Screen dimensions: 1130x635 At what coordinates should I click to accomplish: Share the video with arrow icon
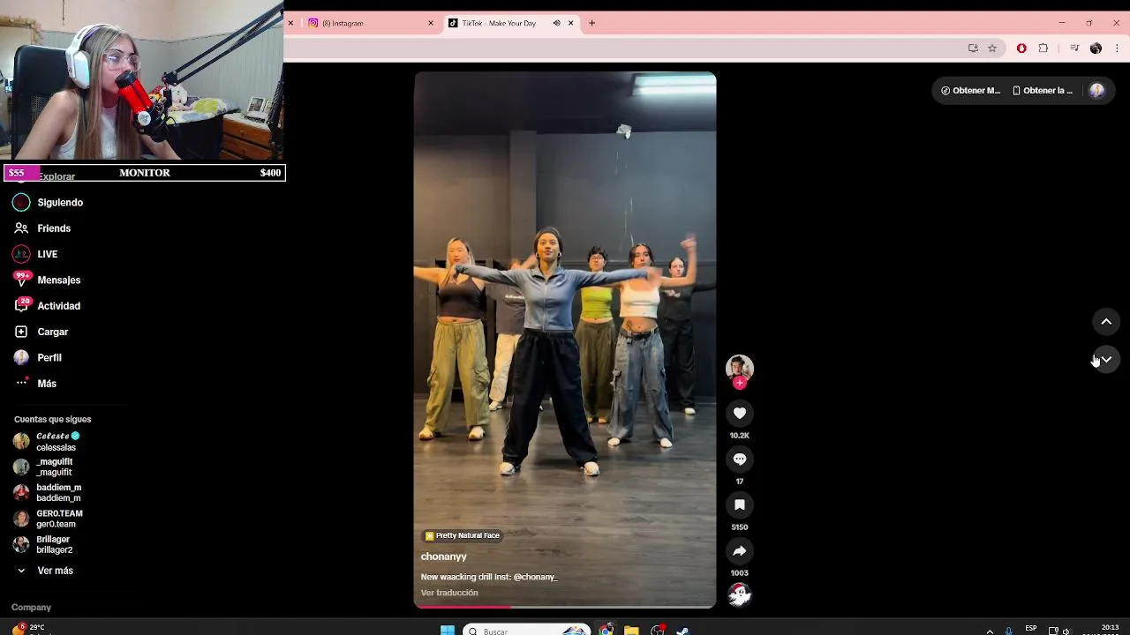740,550
